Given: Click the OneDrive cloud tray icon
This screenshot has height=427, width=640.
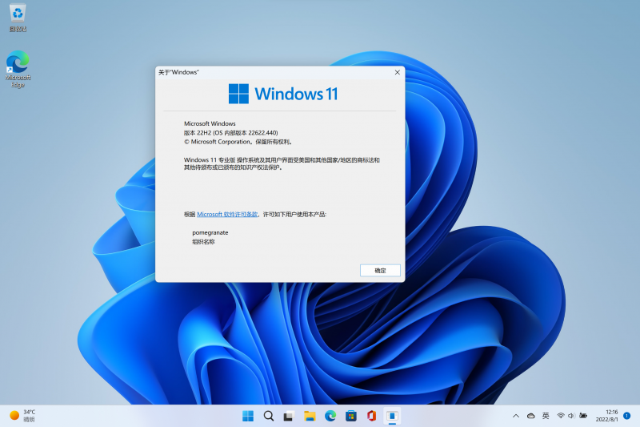Looking at the screenshot, I should [x=530, y=416].
